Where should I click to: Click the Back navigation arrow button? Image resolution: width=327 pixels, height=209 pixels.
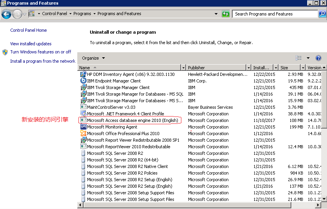point(6,14)
